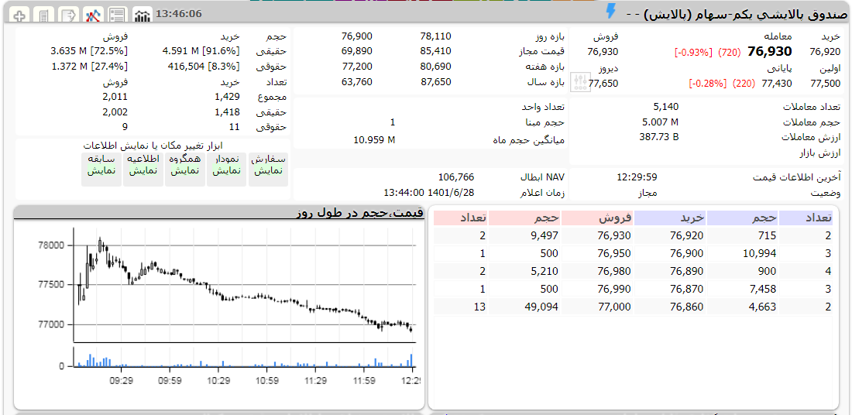852x415 pixels.
Task: Click the pink تعداد sell-side column header
Action: point(460,218)
